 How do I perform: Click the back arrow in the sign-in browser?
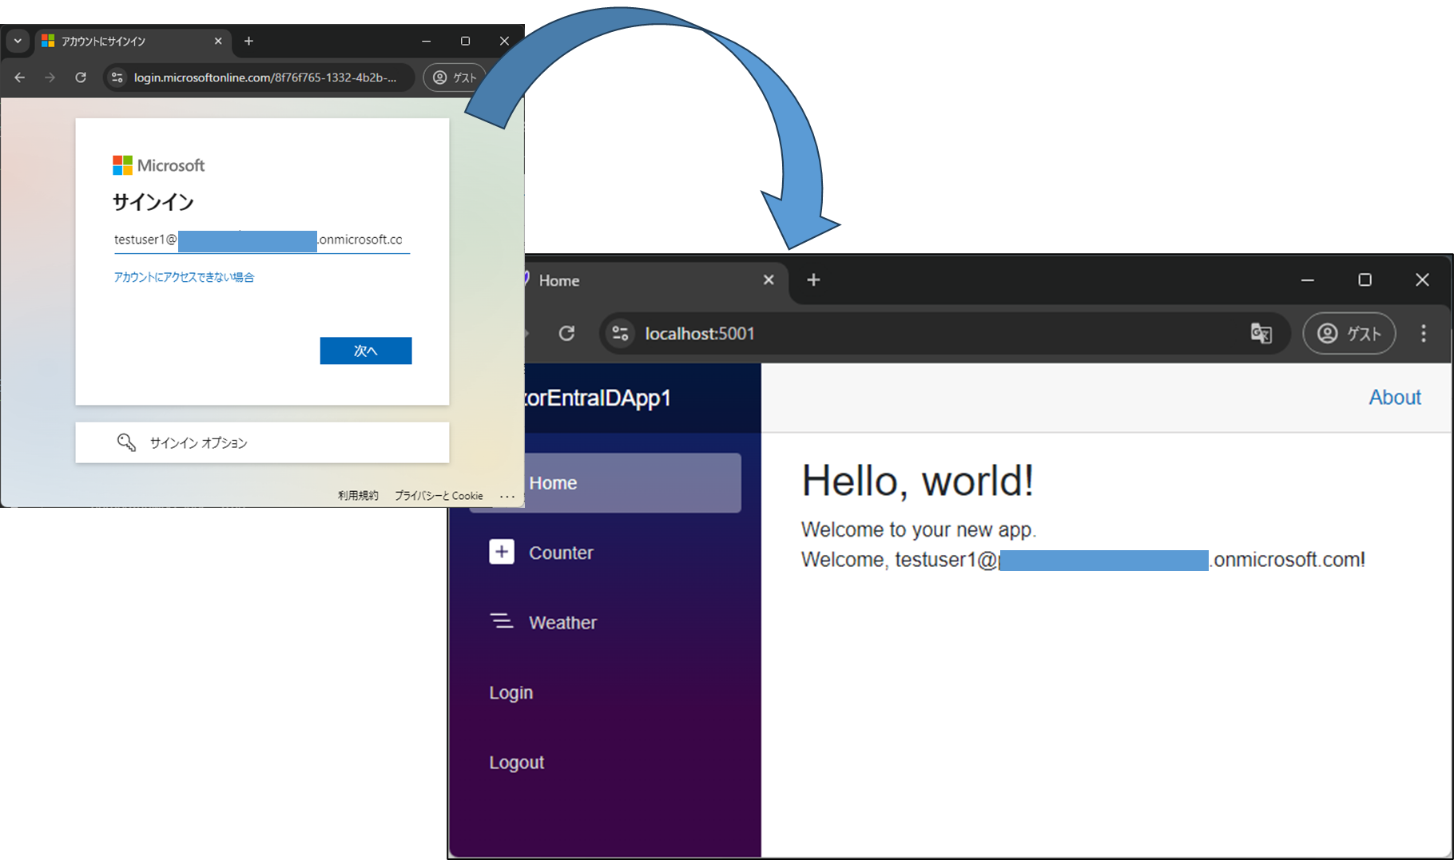[x=19, y=77]
